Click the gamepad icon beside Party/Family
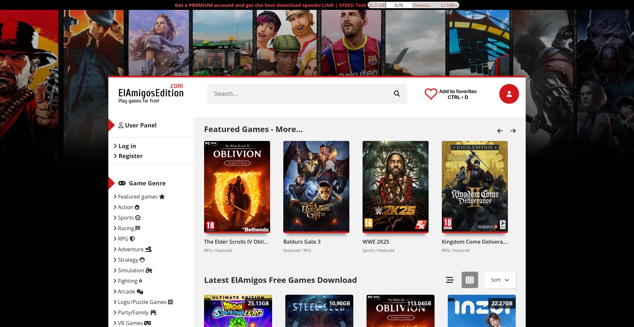Image resolution: width=634 pixels, height=327 pixels. pos(153,313)
